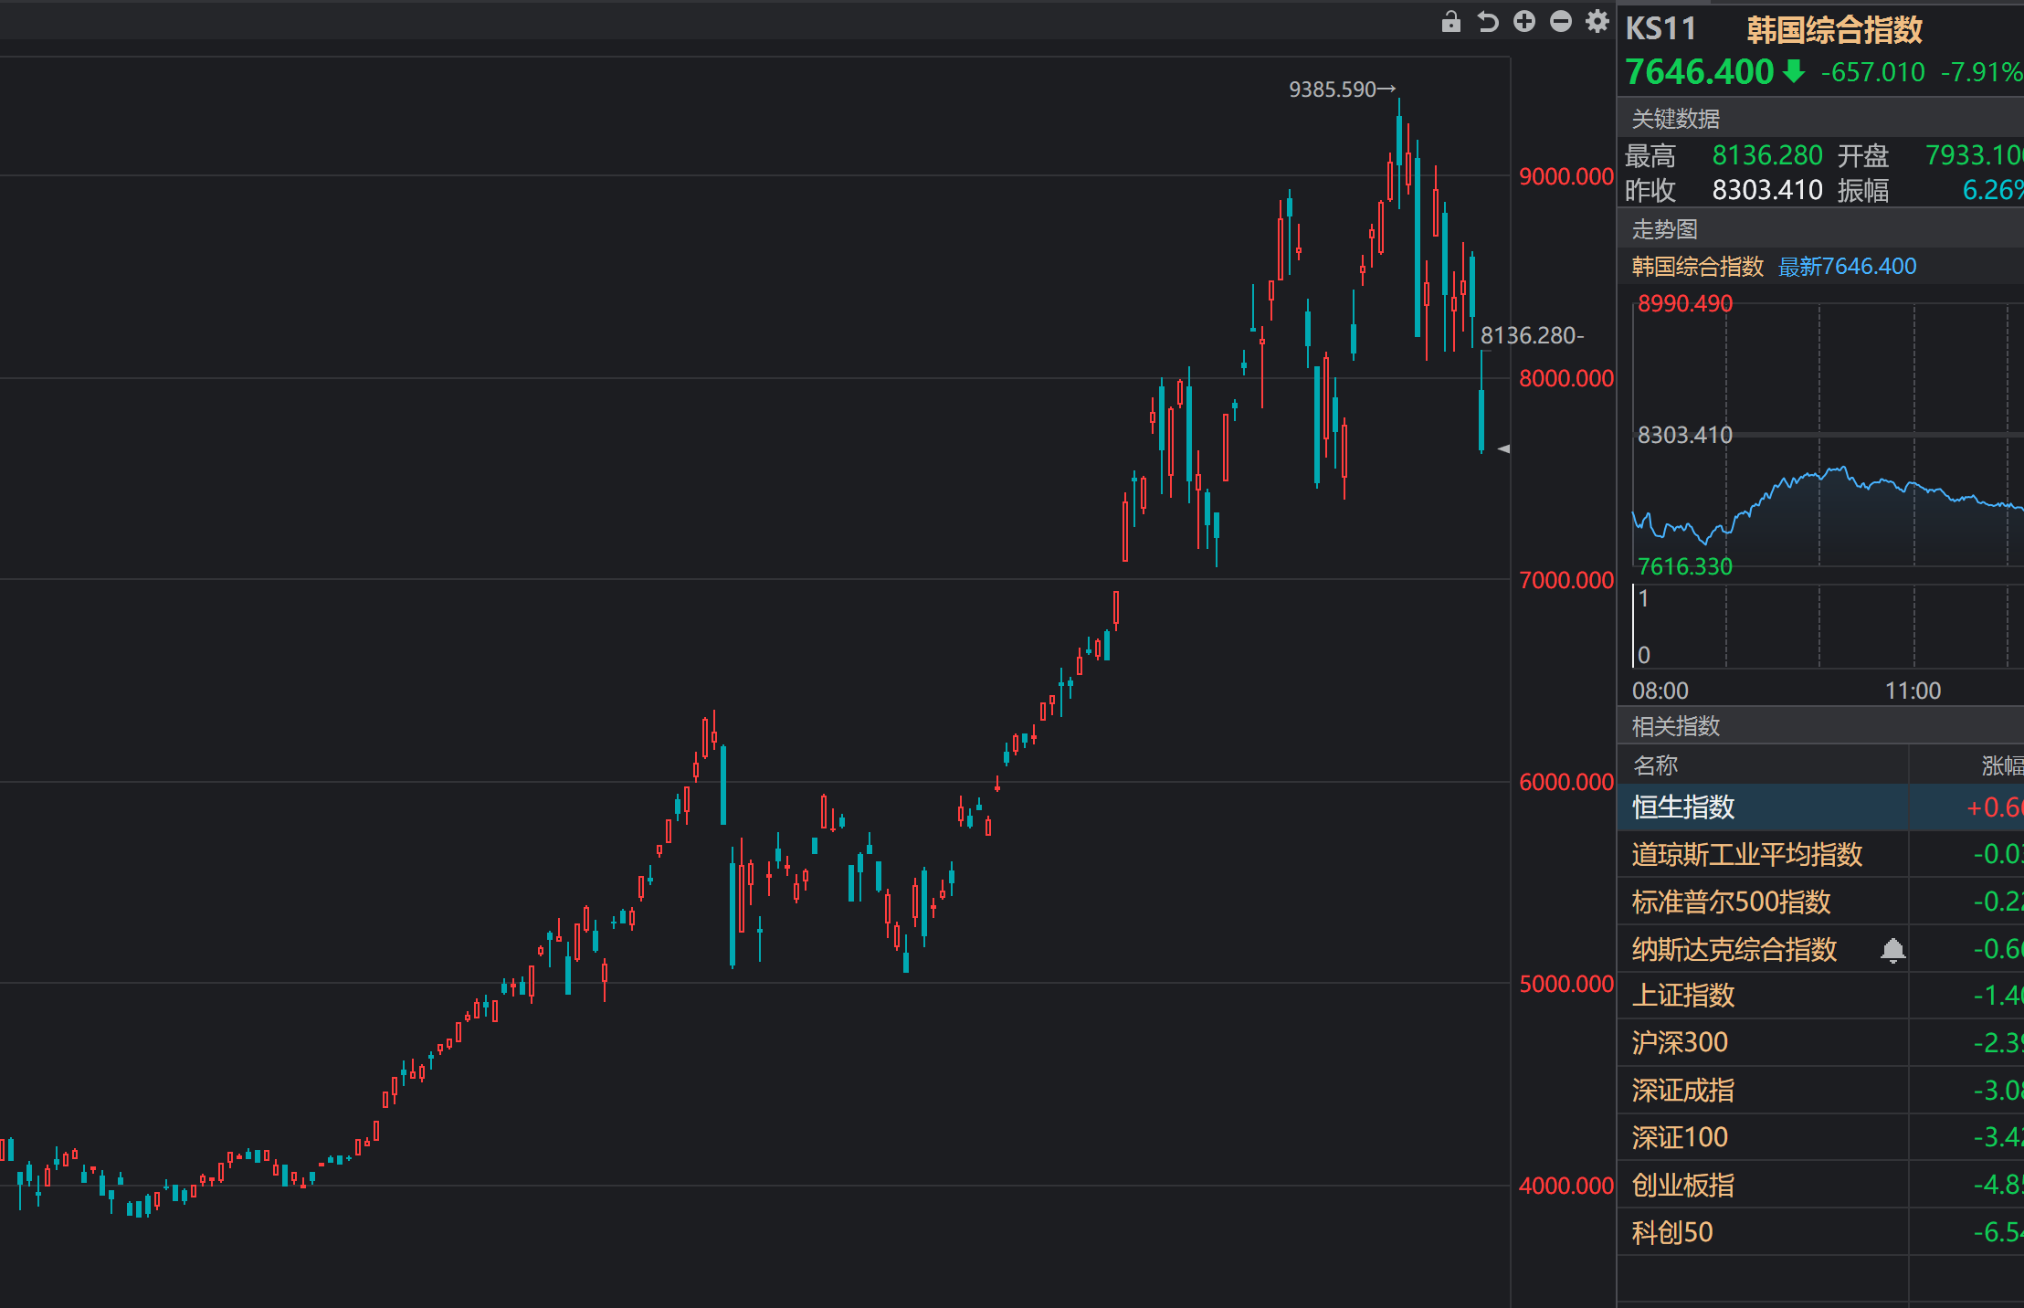
Task: Click the alert bell beside 纳斯达克综合指数
Action: [x=1893, y=951]
